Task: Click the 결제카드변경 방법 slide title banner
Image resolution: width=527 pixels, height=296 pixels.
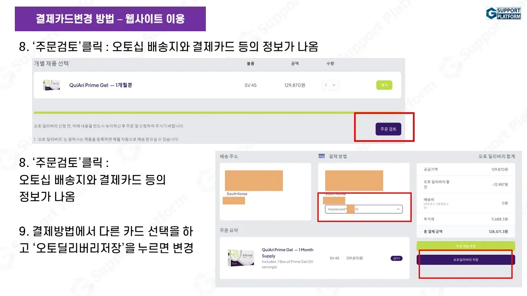Action: tap(110, 19)
